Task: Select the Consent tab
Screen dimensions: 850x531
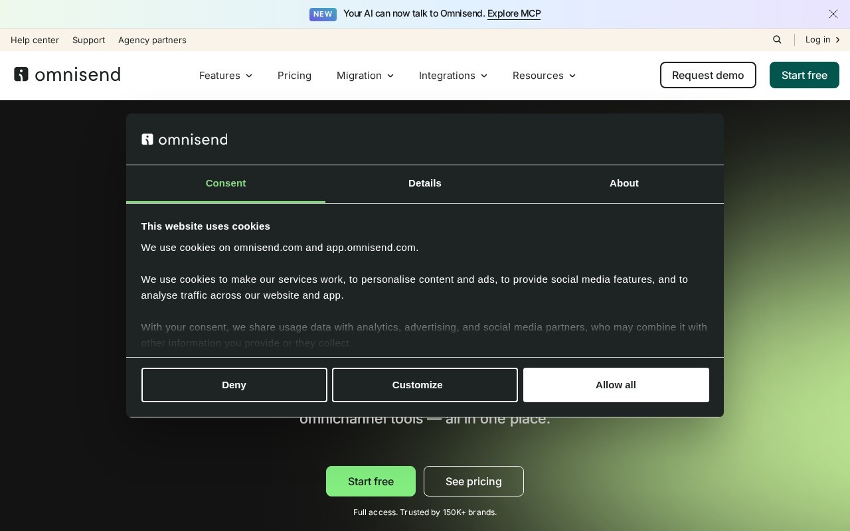Action: click(226, 184)
